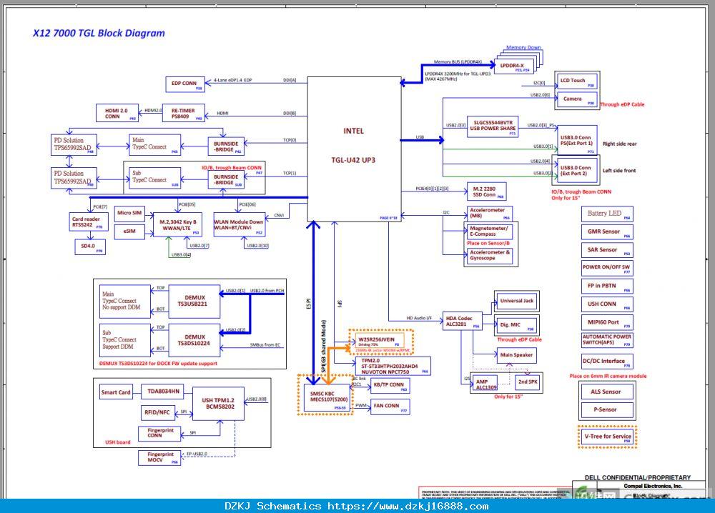
Task: Click the RE-TIMER PS8409 block
Action: (x=183, y=113)
